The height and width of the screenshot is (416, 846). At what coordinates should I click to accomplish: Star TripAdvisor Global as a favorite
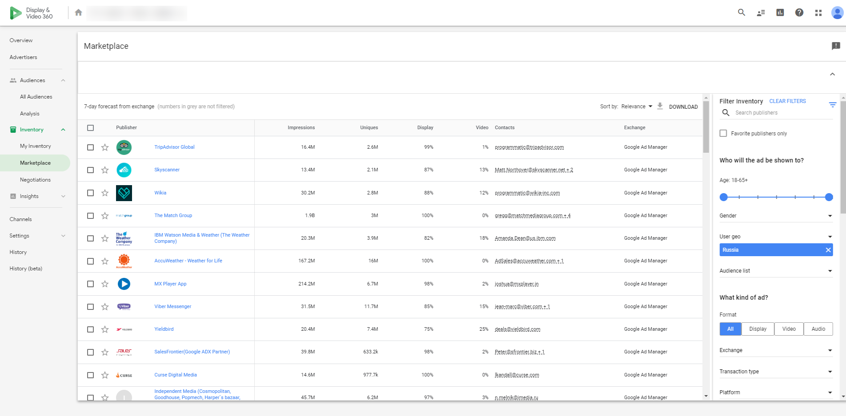[x=105, y=147]
